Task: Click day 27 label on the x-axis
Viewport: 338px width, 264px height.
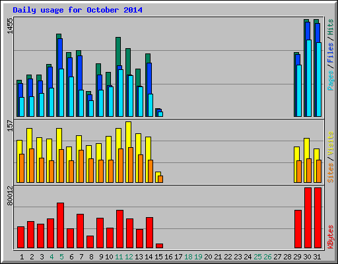Action: click(277, 257)
